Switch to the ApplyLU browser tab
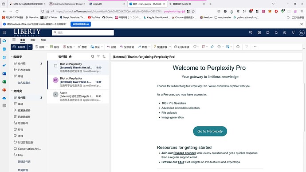The height and width of the screenshot is (172, 306). tap(107, 4)
